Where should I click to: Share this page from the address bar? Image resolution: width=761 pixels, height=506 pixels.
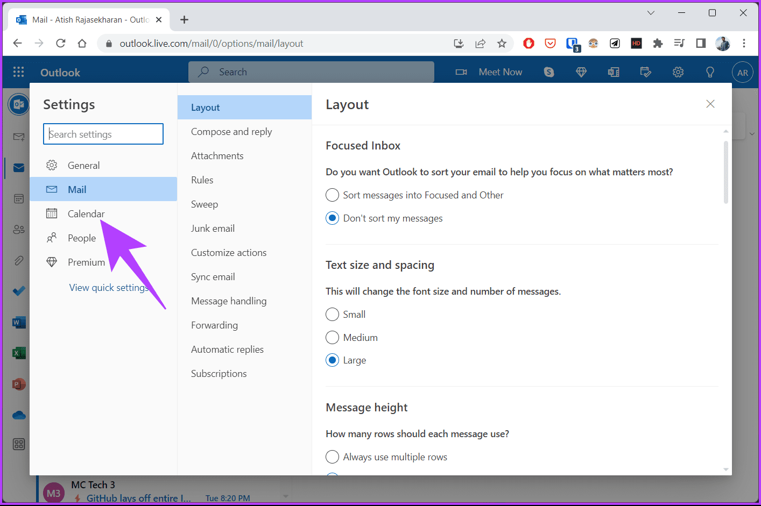pos(480,44)
